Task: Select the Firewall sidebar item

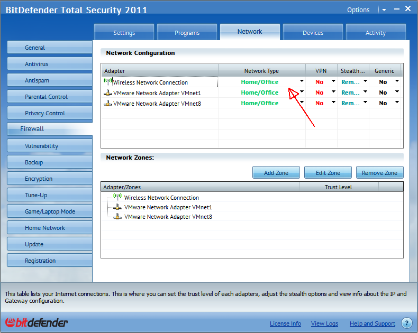Action: coord(50,129)
